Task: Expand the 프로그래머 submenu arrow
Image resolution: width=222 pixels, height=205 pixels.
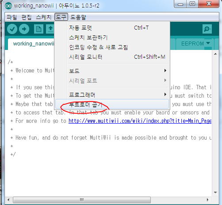Action: [x=165, y=95]
